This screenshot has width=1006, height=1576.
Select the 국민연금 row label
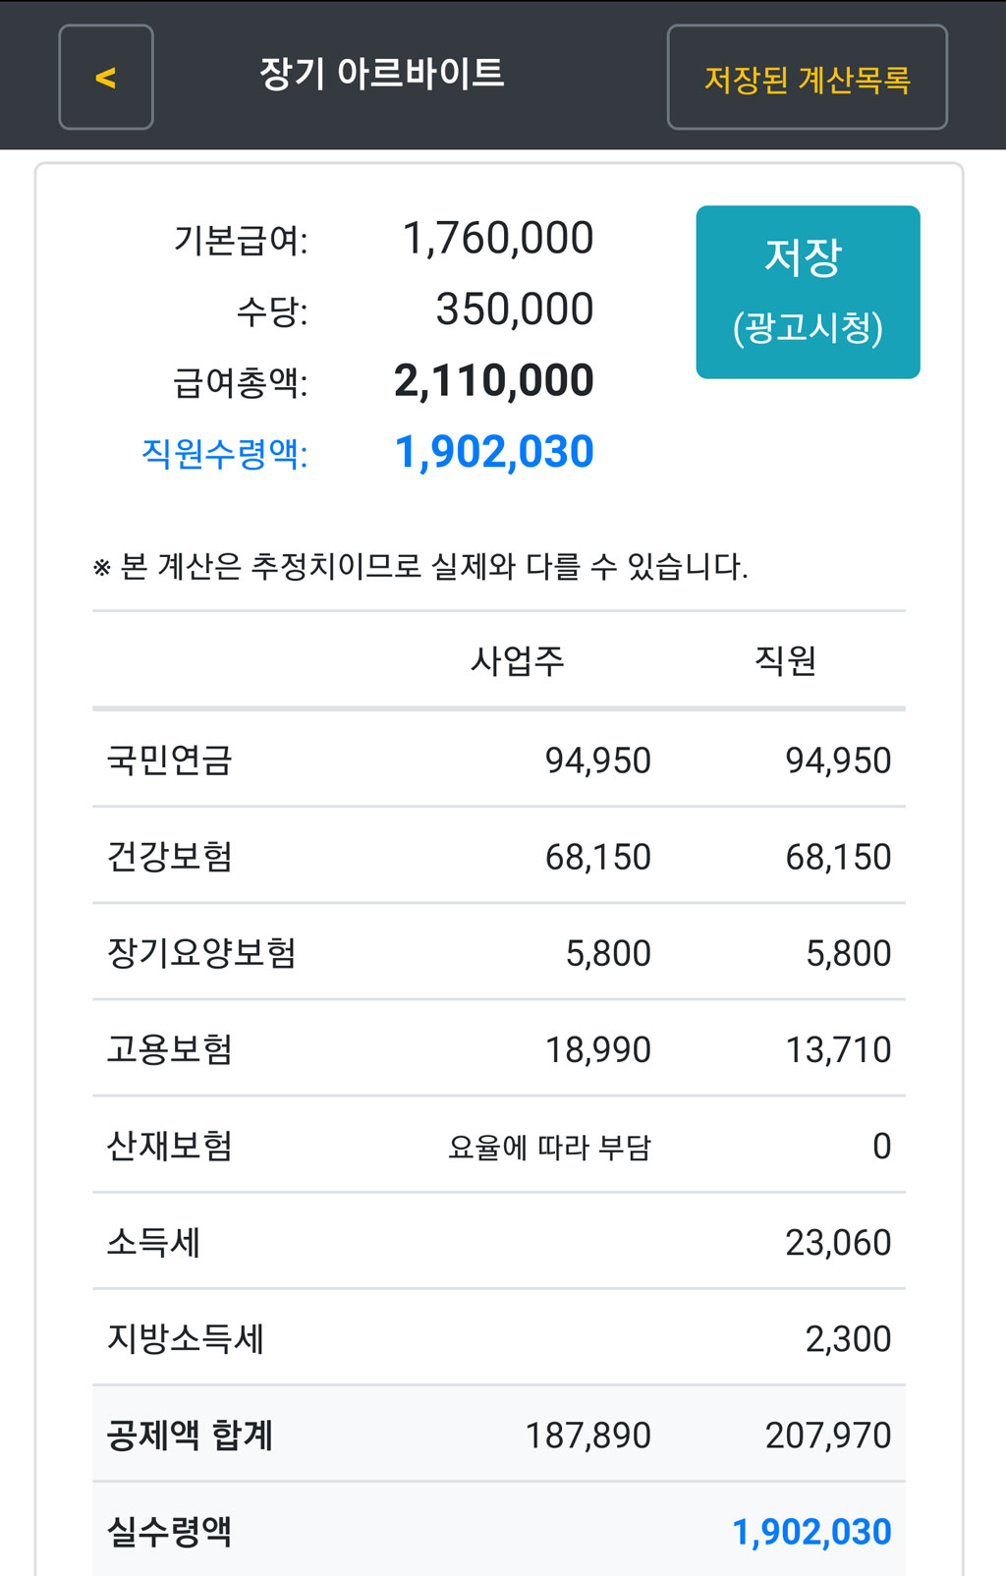tap(169, 760)
